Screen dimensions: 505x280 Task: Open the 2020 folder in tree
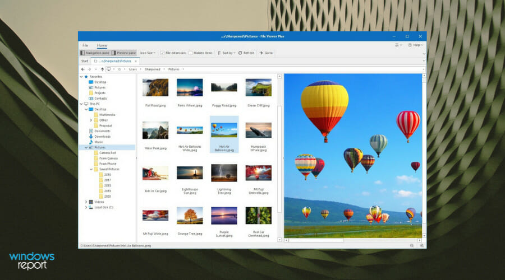[105, 197]
